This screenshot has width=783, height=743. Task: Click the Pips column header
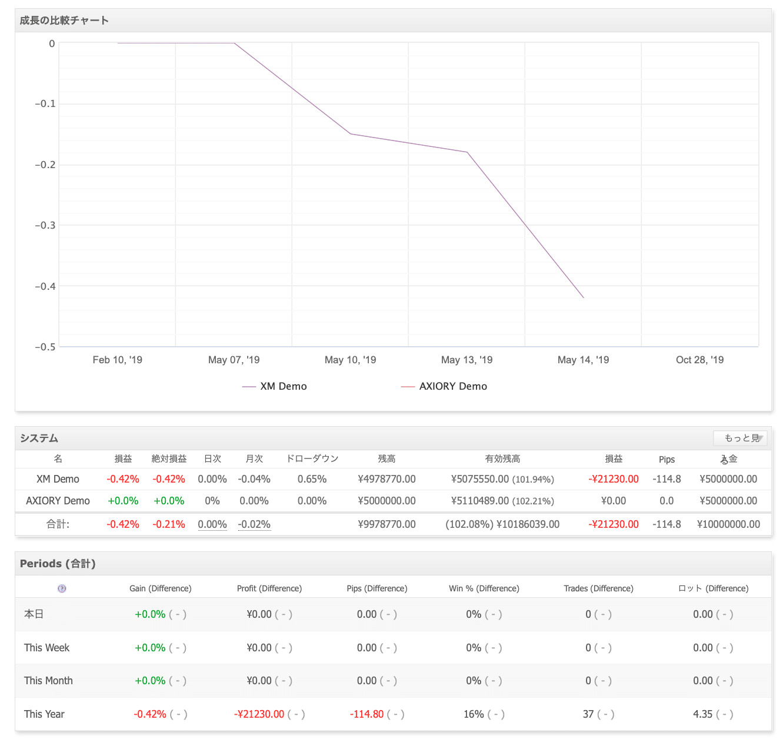tap(667, 460)
